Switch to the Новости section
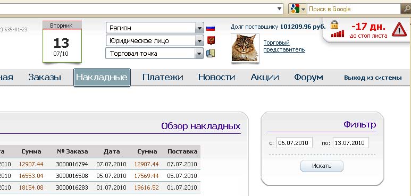 click(216, 77)
